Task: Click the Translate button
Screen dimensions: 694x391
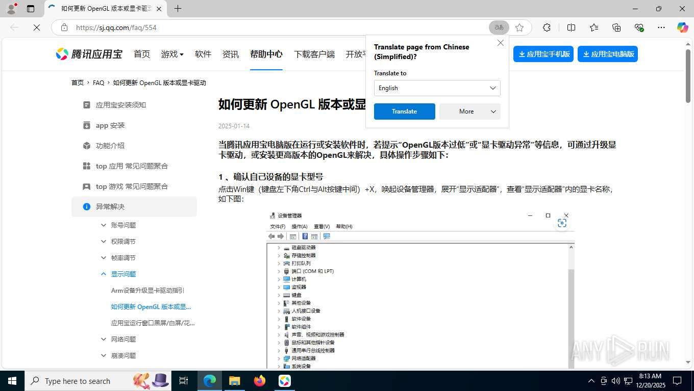Action: [405, 111]
